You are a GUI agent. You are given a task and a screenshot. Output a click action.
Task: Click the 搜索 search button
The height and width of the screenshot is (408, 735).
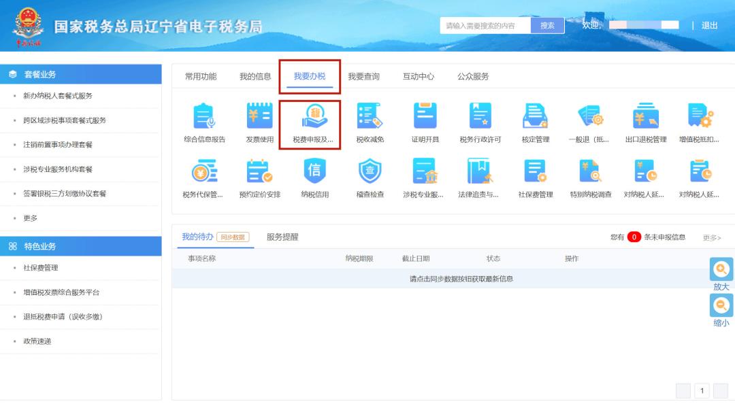(x=547, y=26)
